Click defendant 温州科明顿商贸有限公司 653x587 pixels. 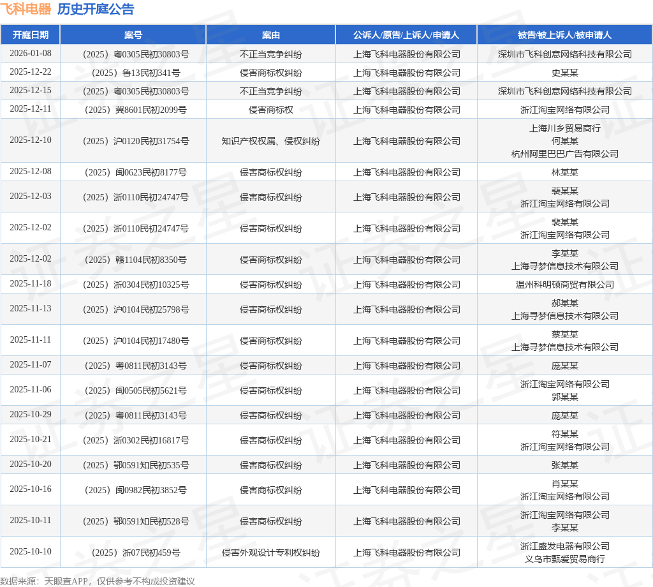tap(565, 285)
